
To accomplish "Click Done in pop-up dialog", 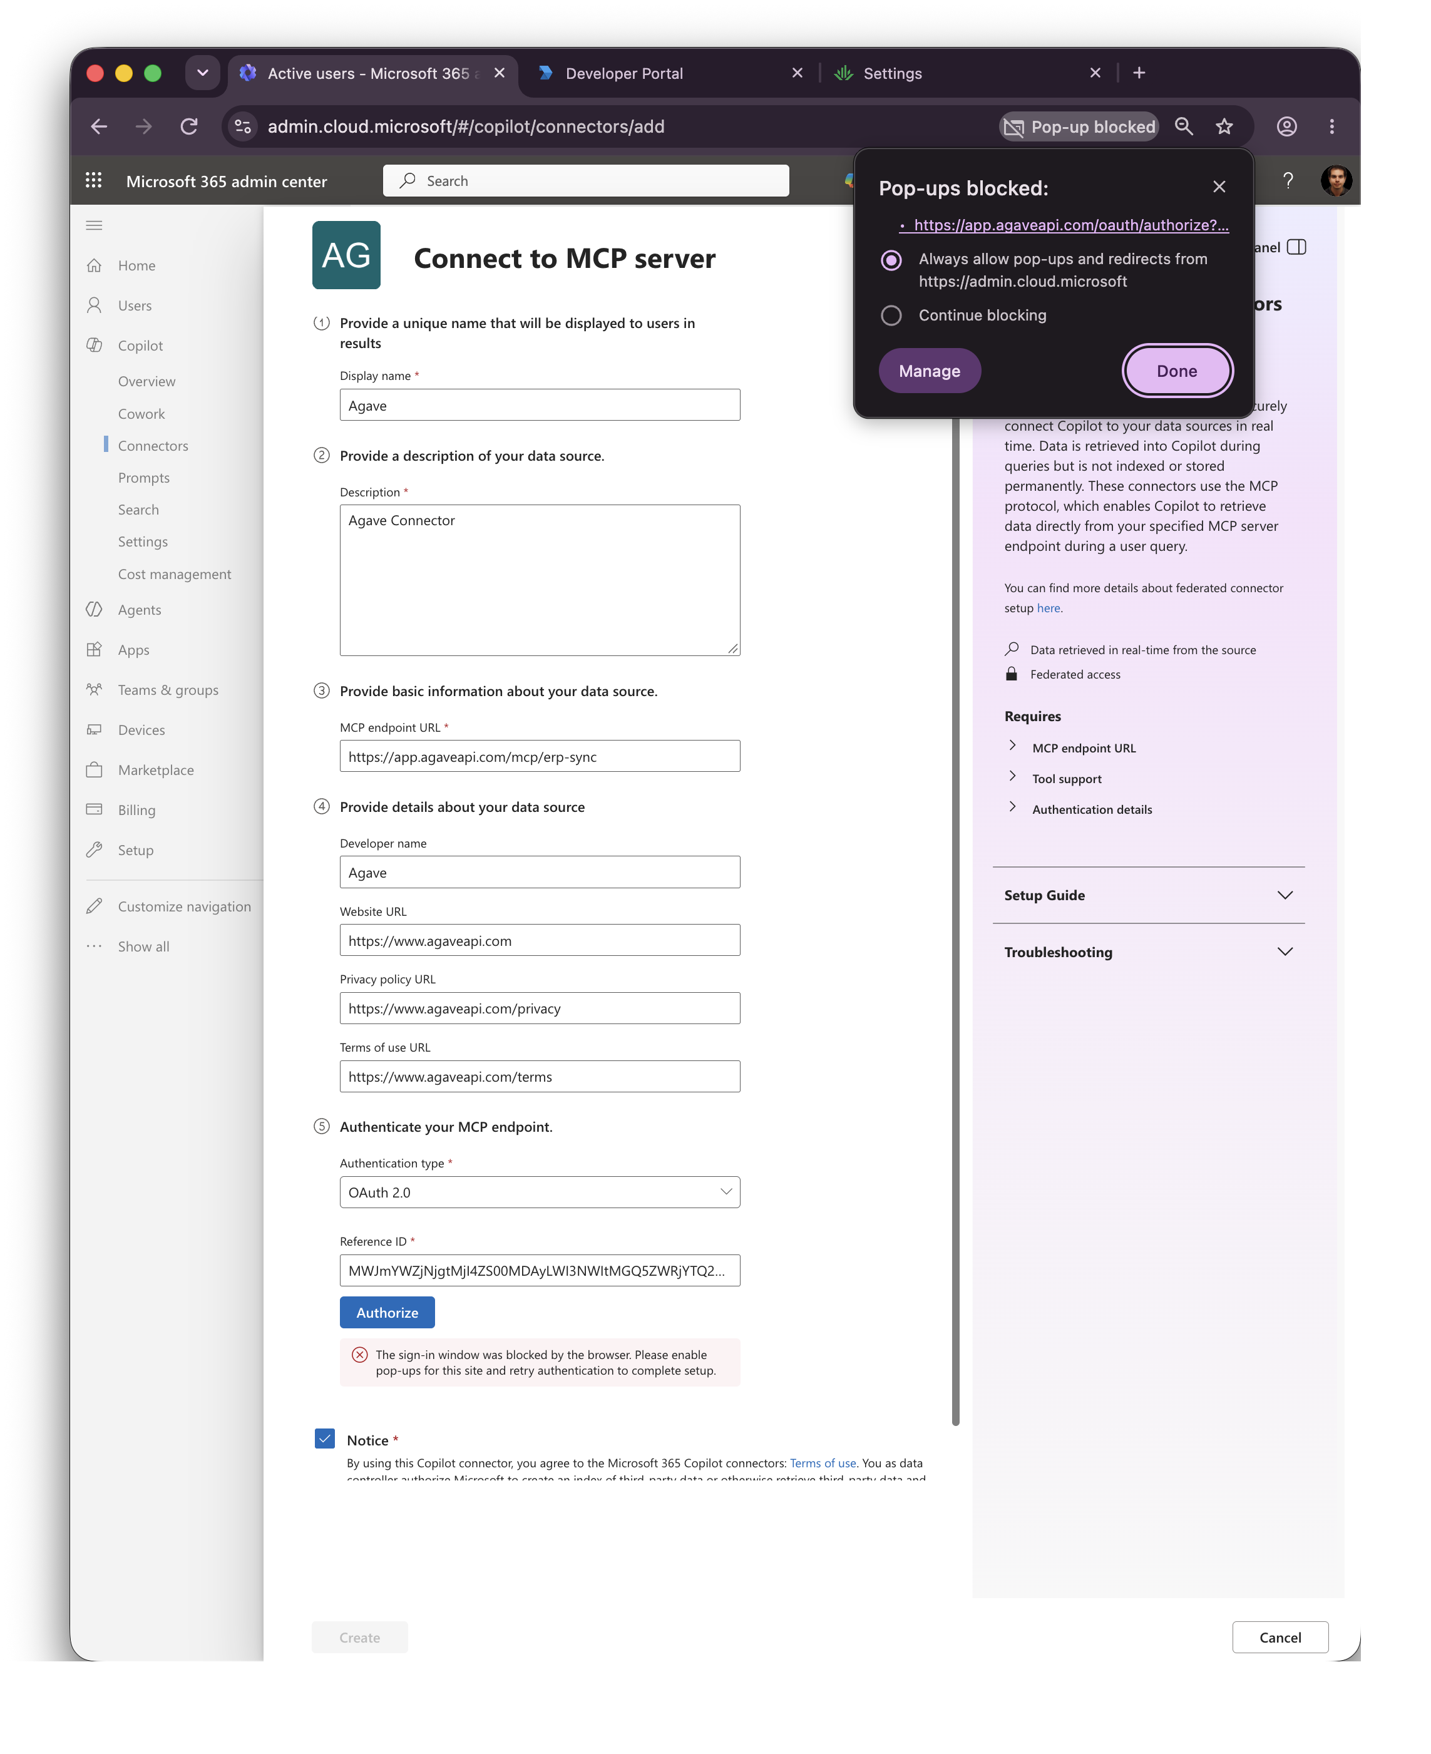I will point(1176,371).
